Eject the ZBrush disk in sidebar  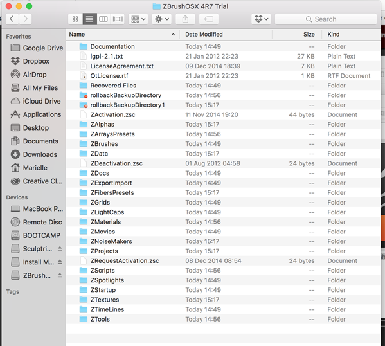(60, 275)
